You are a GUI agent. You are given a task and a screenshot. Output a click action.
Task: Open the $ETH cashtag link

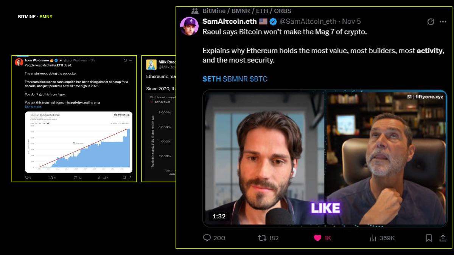pyautogui.click(x=211, y=79)
